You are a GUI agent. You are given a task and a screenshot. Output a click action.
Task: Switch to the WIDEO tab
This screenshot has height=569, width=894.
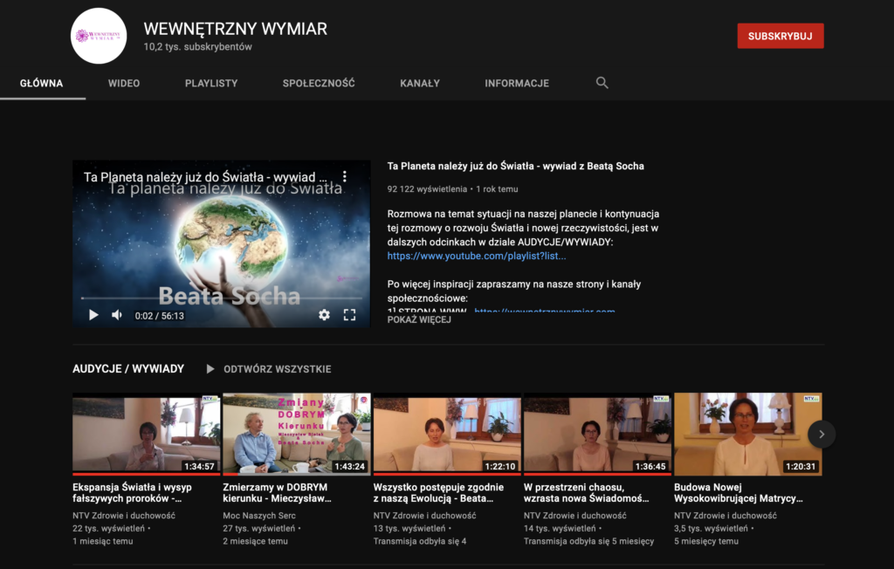[124, 83]
